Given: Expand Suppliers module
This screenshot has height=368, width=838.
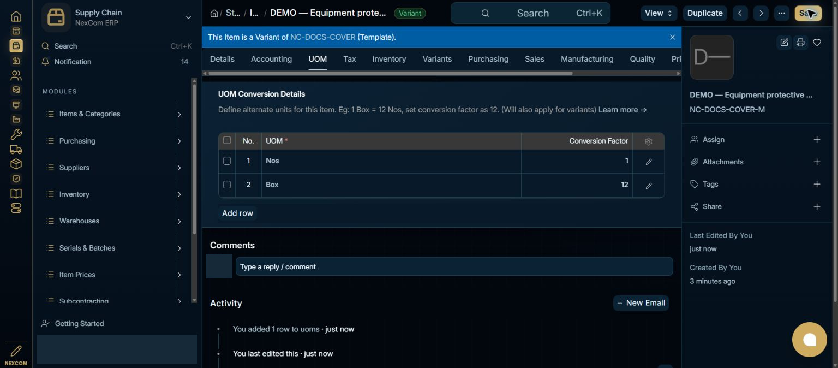Looking at the screenshot, I should click(179, 168).
